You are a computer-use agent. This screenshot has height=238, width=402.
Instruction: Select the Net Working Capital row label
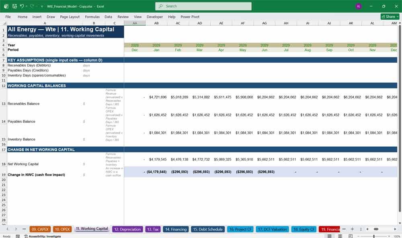tap(23, 164)
